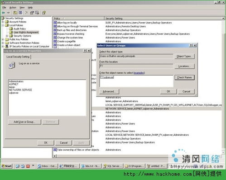This screenshot has height=180, width=226.
Task: Expand the Software Restriction Policies node
Action: [3, 43]
